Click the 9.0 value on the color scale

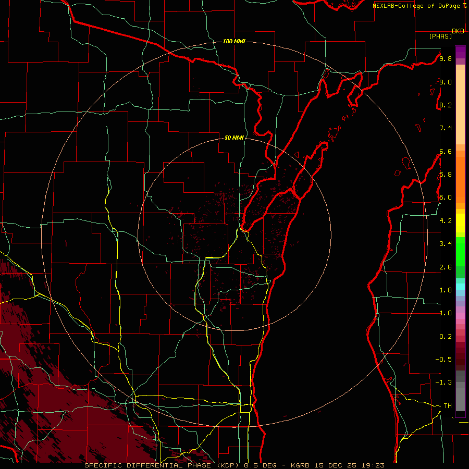pos(446,82)
